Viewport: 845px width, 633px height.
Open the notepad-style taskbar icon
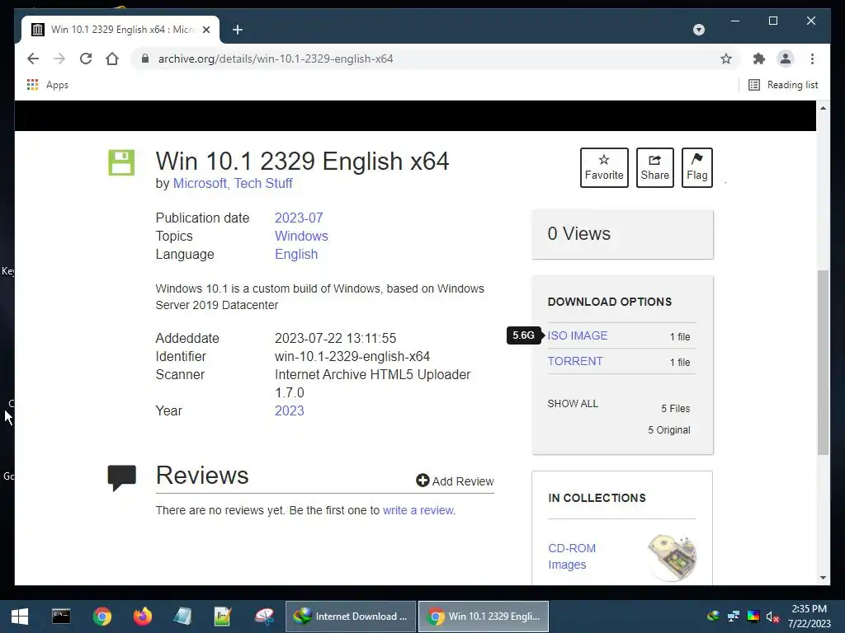(x=182, y=617)
